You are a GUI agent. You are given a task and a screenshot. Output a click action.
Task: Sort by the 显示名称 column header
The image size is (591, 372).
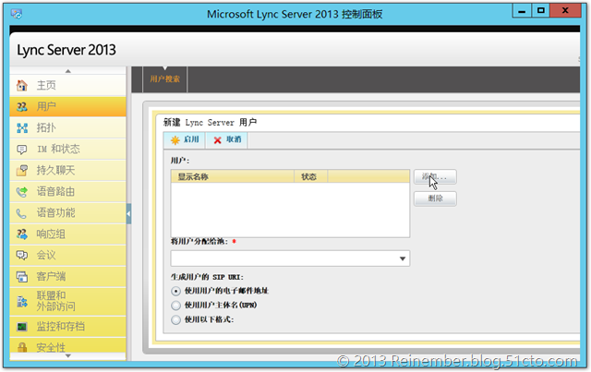click(231, 176)
